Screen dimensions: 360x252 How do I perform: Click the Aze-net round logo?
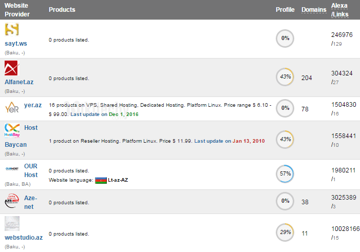[x=12, y=201]
